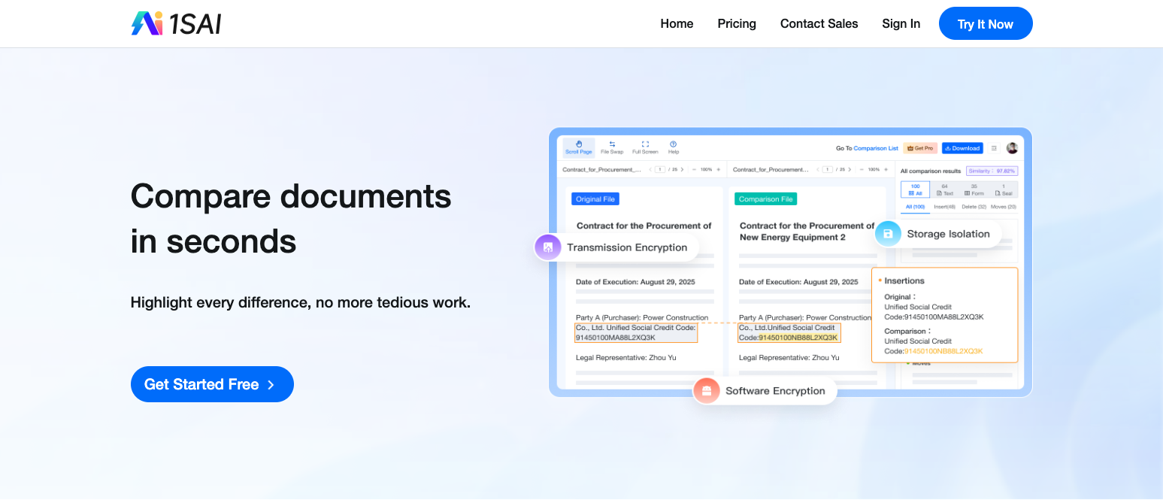
Task: Click the user avatar in the preview
Action: pos(1012,148)
